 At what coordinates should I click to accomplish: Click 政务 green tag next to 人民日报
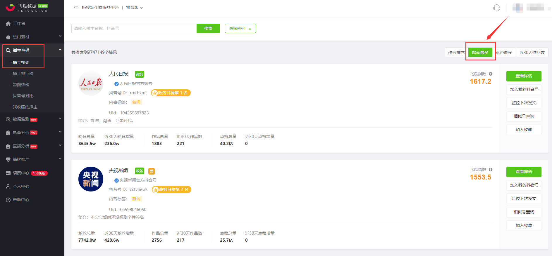click(x=140, y=74)
